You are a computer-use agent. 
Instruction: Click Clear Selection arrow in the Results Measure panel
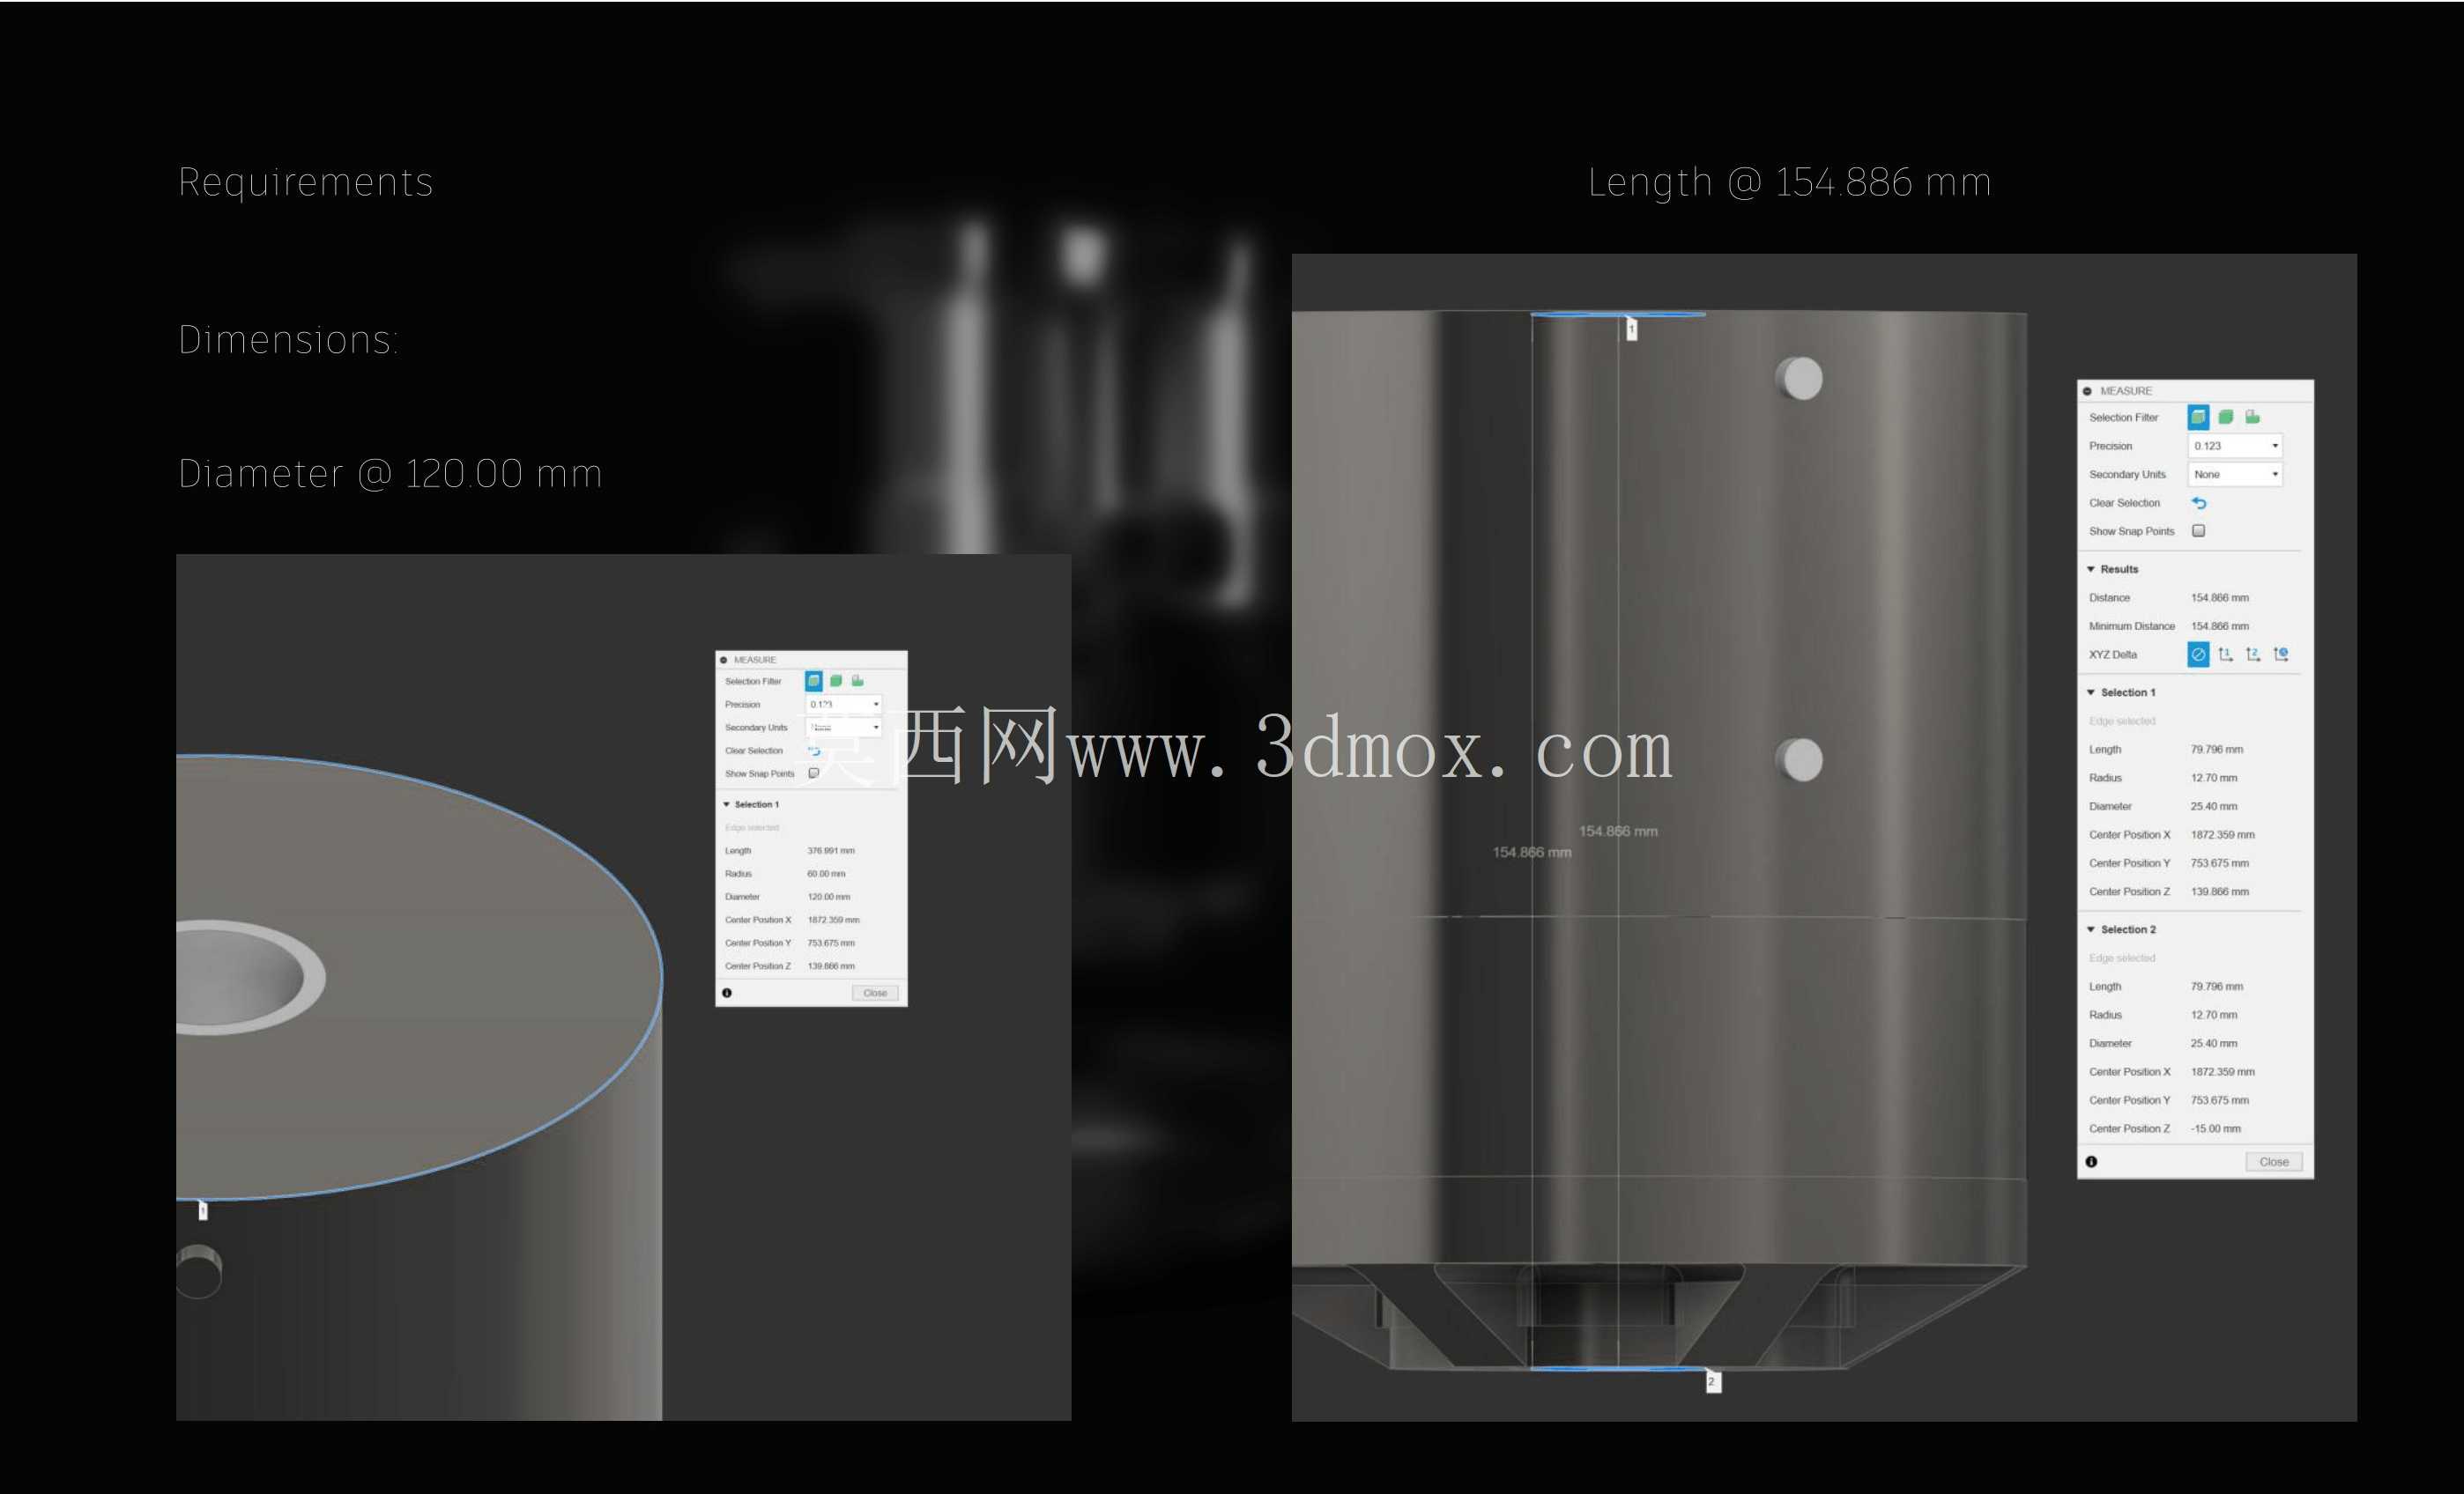point(2199,503)
